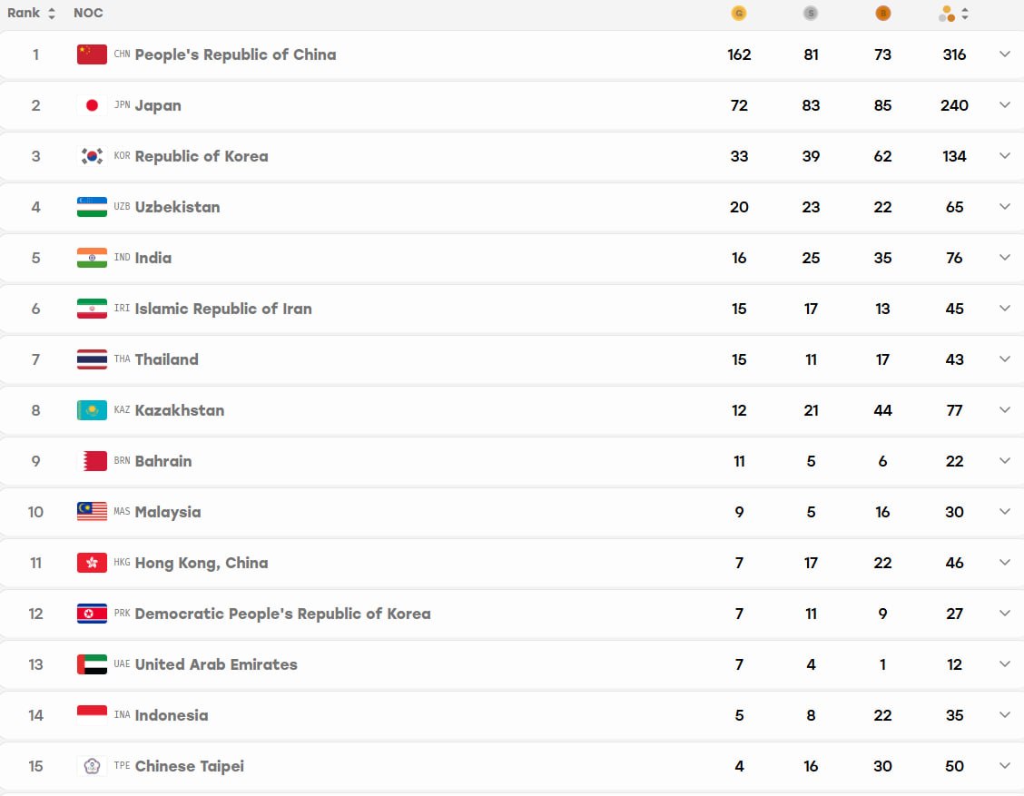
Task: Expand the Bahrain row chevron
Action: [x=1004, y=461]
